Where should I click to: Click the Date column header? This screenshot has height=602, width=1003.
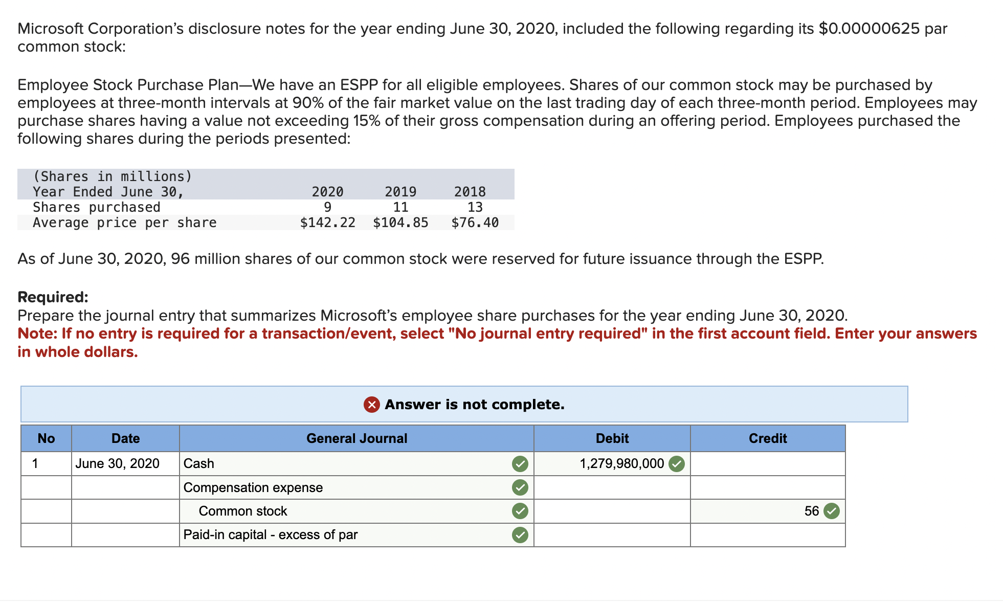pos(125,438)
